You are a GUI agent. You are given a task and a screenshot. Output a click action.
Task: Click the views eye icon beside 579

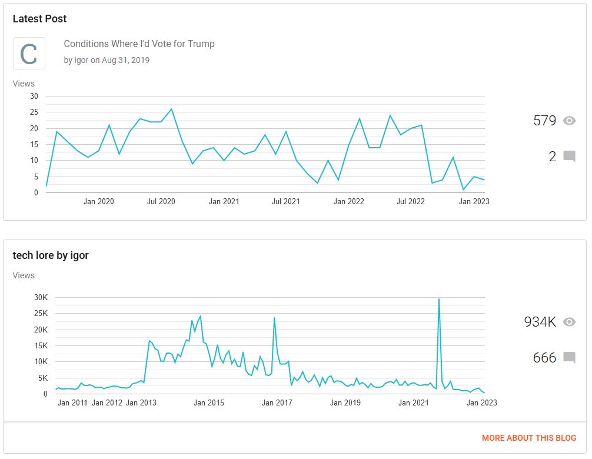[x=569, y=121]
